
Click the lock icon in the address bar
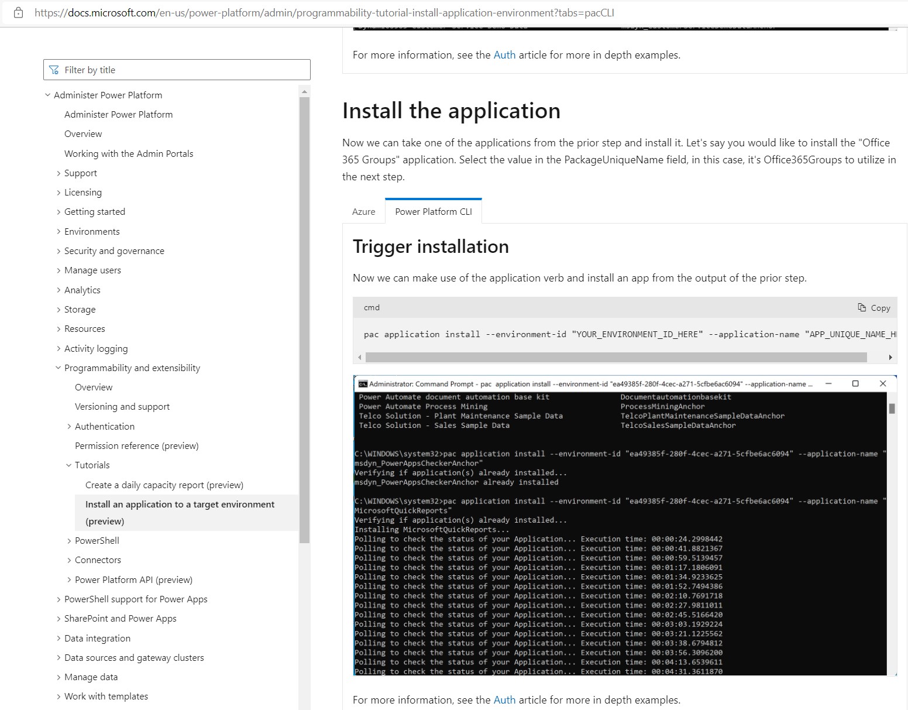(18, 12)
